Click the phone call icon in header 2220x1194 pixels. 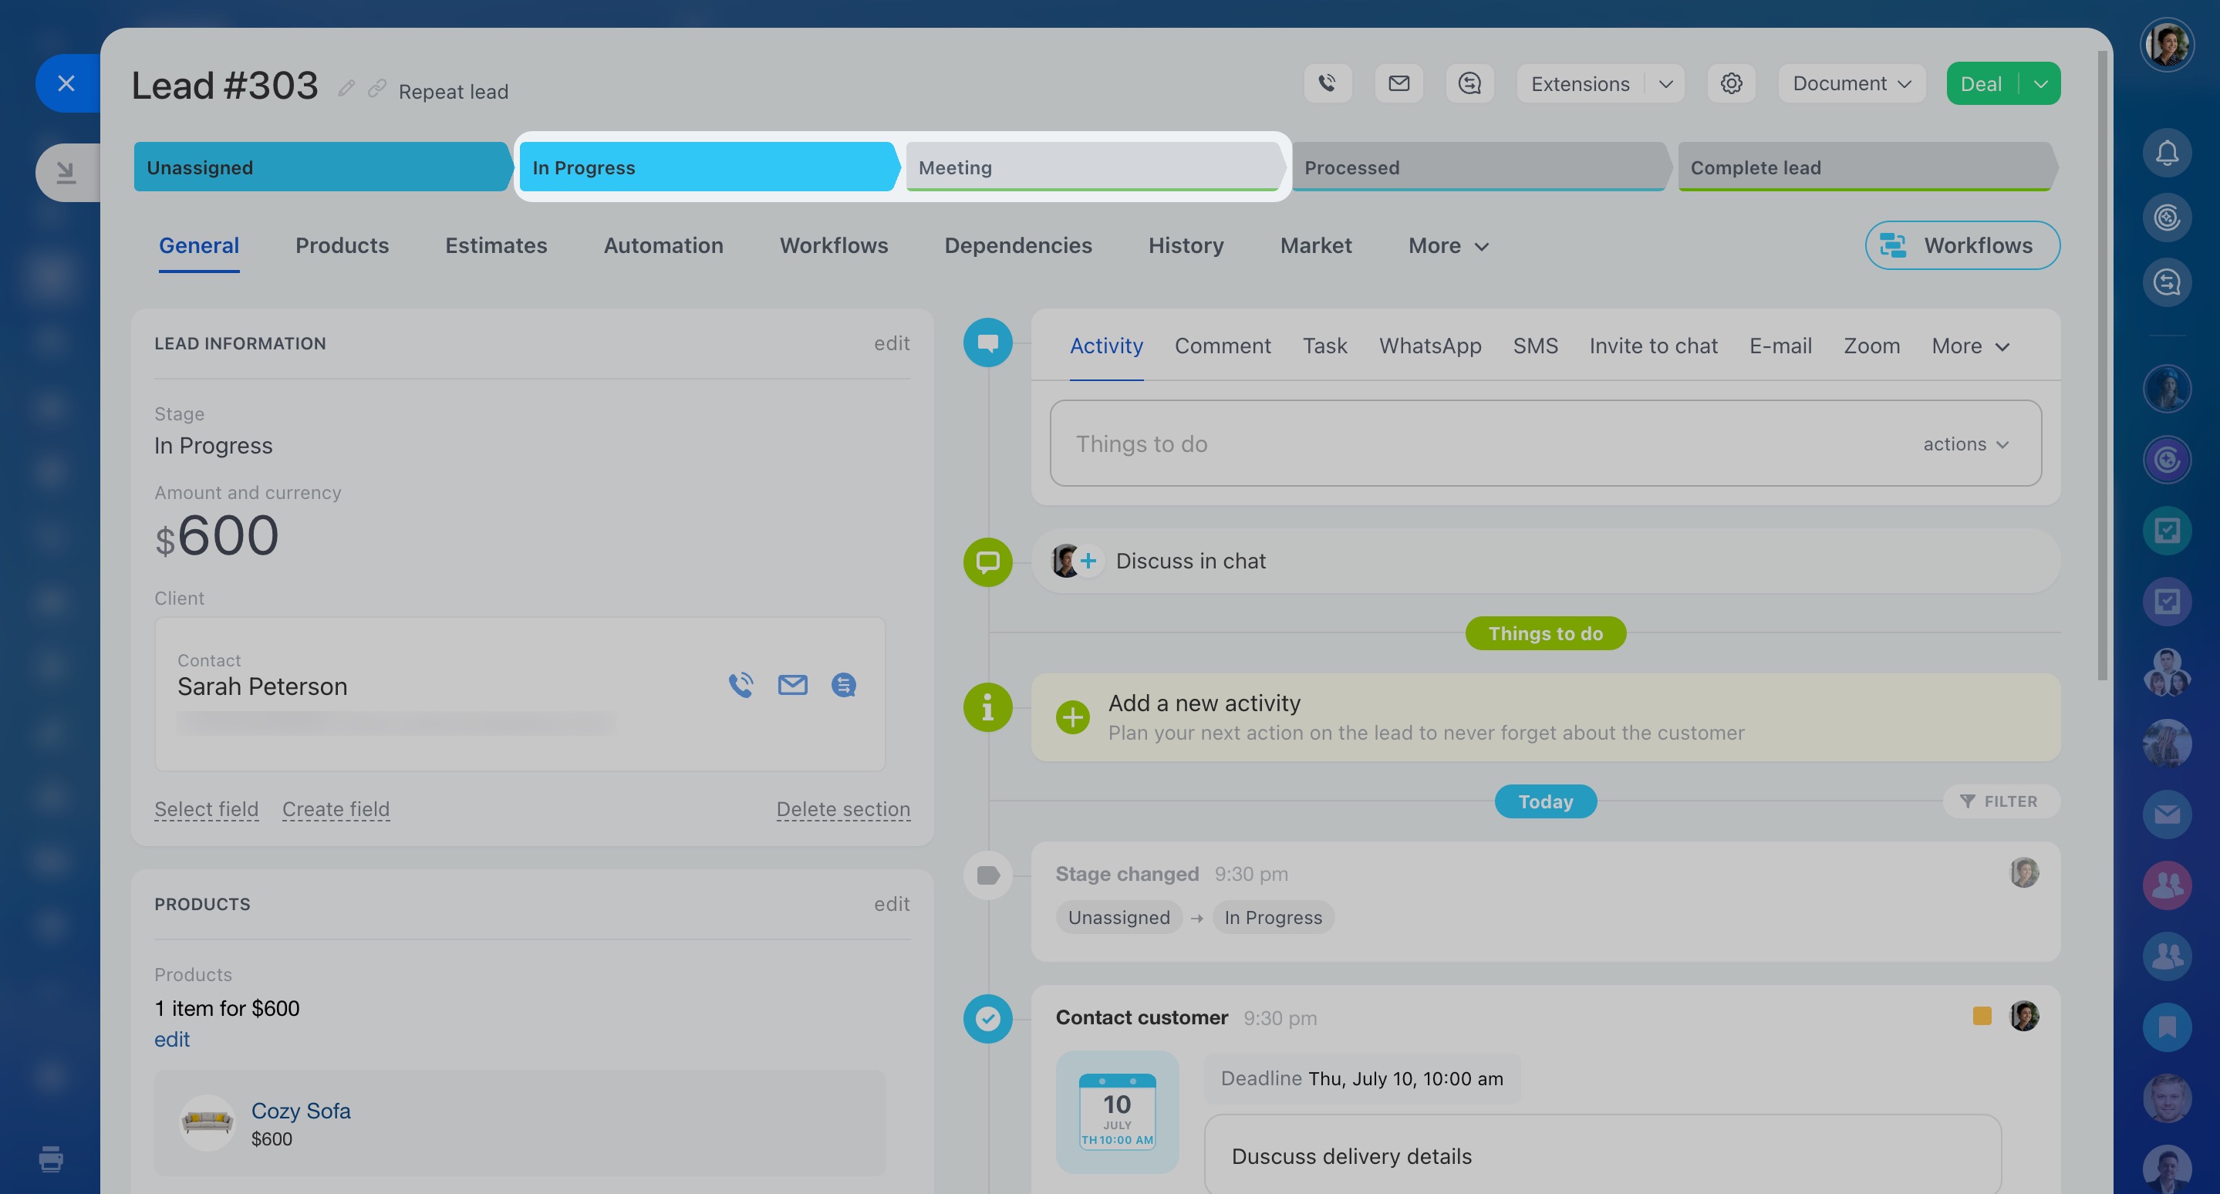click(x=1328, y=83)
